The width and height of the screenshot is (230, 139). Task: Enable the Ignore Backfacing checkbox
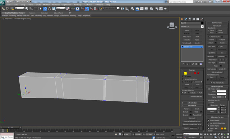click(x=183, y=79)
